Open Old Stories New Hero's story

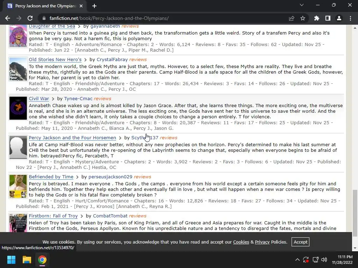tap(55, 59)
